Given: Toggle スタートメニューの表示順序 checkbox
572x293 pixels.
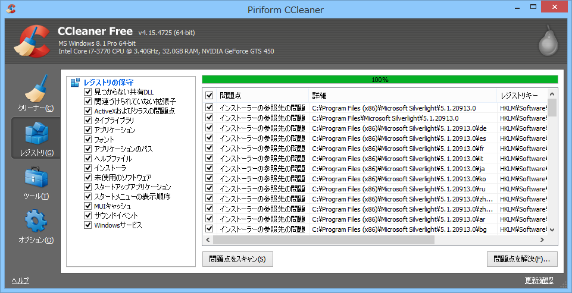Looking at the screenshot, I should (x=87, y=197).
